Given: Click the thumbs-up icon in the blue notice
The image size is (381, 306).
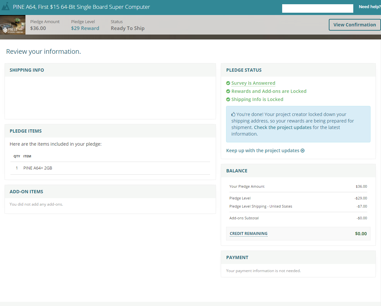Looking at the screenshot, I should [x=233, y=114].
